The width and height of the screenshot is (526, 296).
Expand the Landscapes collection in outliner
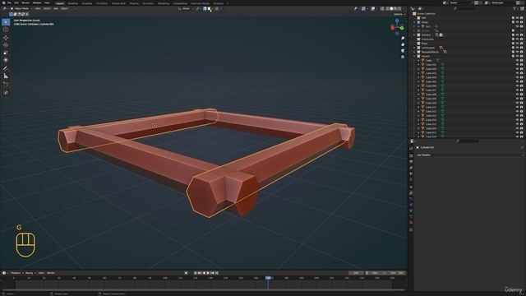pyautogui.click(x=414, y=48)
